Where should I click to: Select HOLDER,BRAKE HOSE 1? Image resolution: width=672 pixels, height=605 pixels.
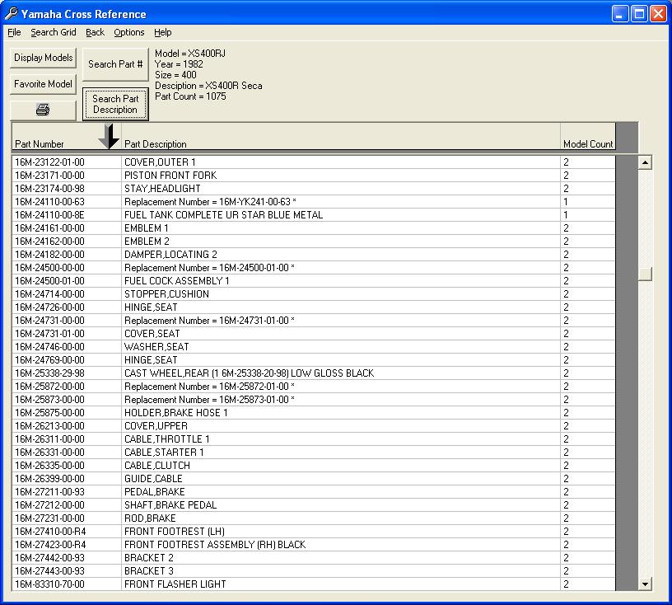(x=175, y=413)
